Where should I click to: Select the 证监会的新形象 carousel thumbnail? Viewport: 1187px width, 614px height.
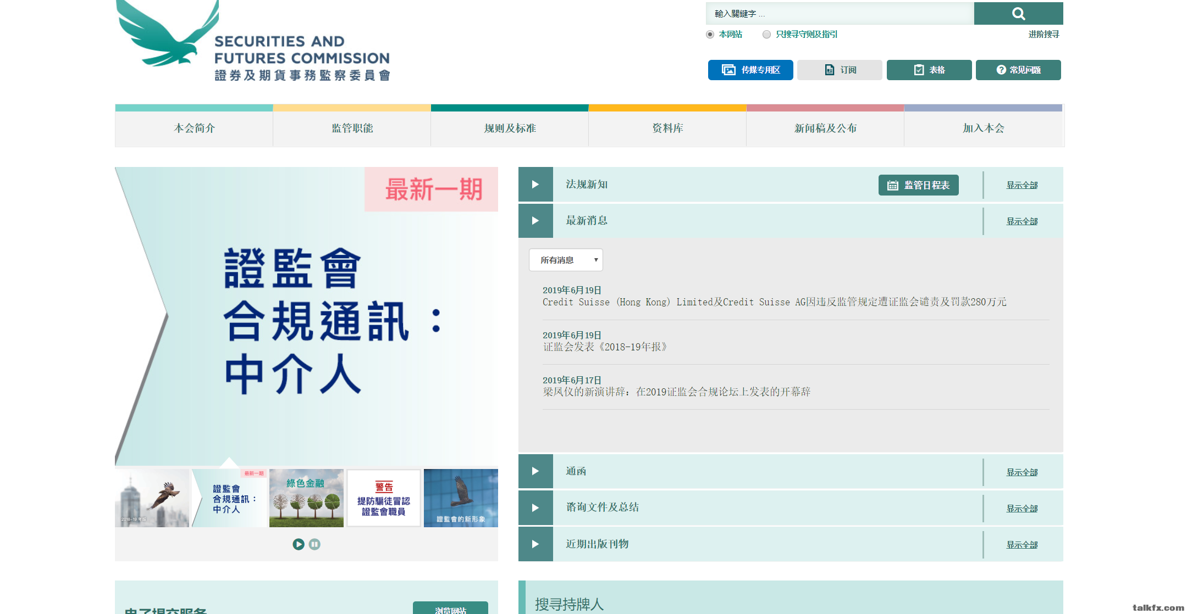[461, 498]
